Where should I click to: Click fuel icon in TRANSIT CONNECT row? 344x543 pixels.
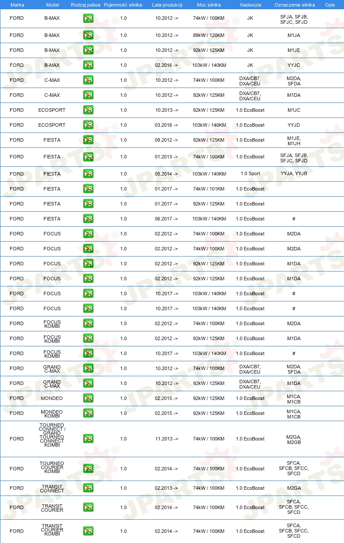tap(88, 488)
